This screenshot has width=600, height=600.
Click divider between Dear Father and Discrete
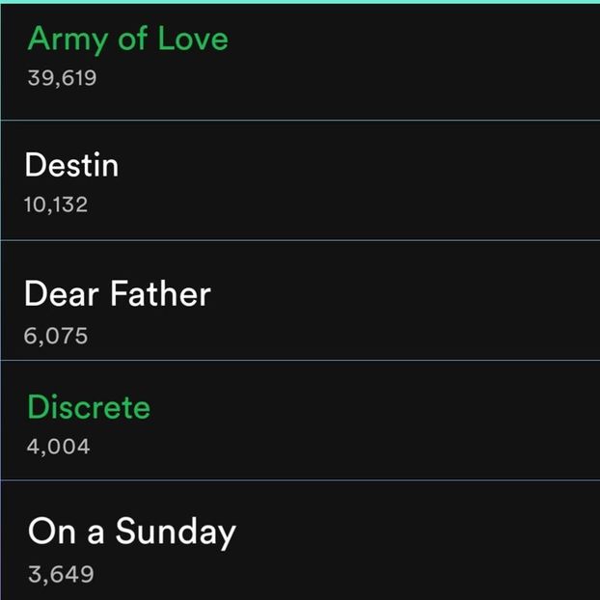click(300, 361)
